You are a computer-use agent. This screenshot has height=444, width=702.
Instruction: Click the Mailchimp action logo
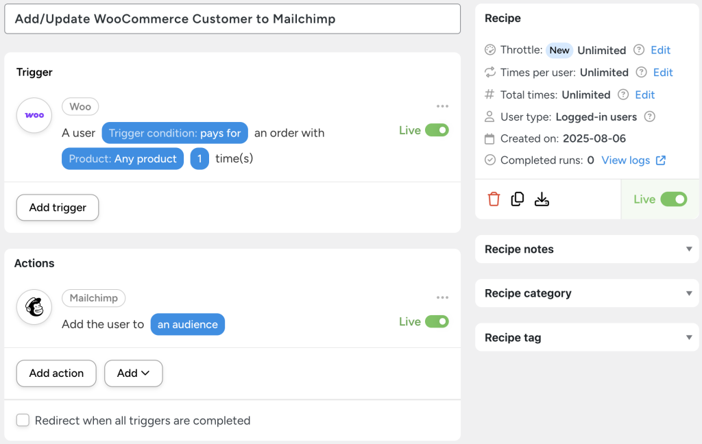click(34, 307)
